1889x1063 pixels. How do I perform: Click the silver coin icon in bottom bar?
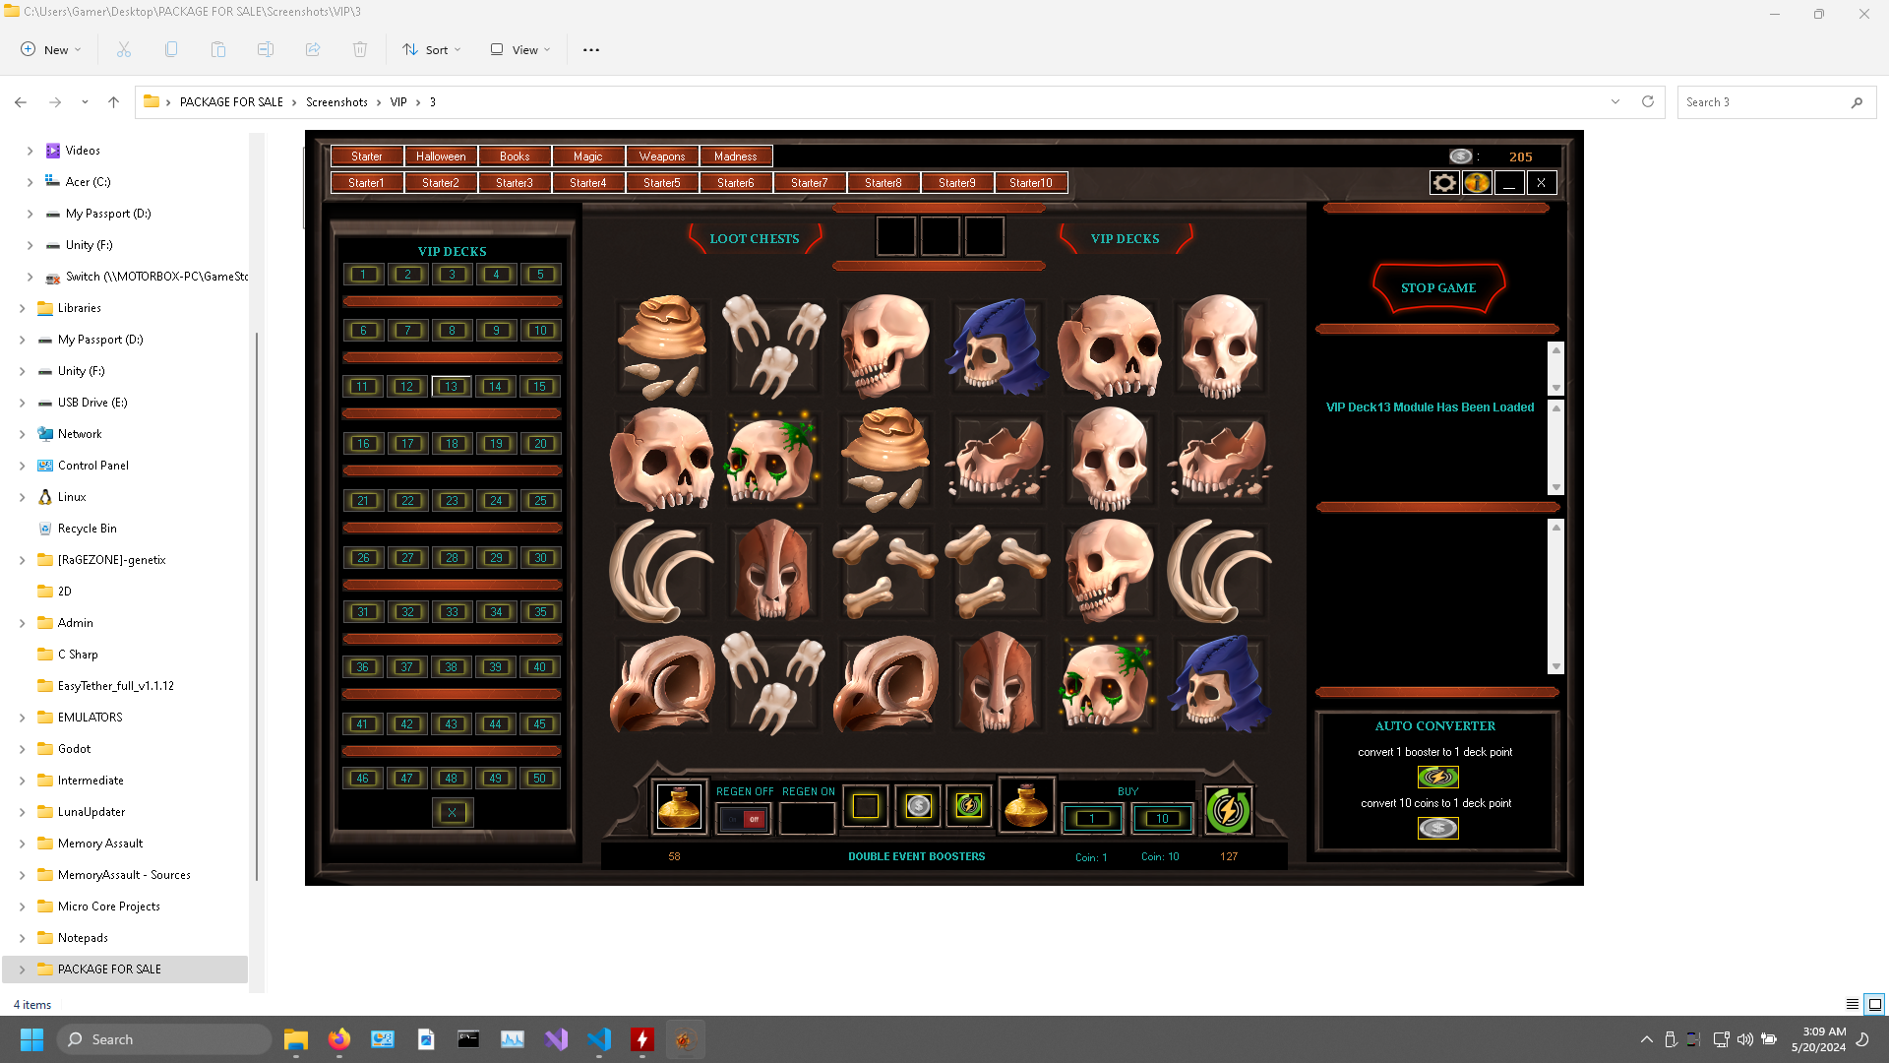coord(918,806)
